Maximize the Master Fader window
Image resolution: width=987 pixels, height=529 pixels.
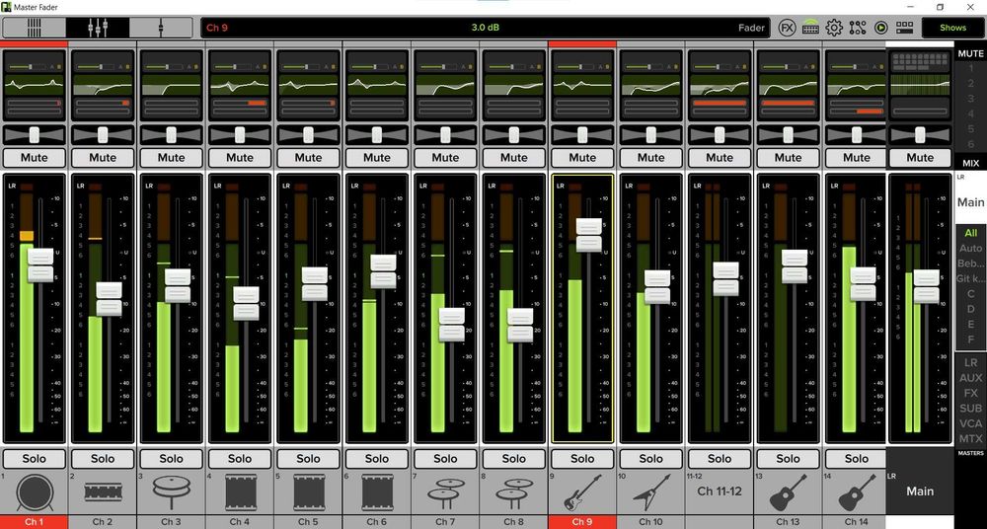click(940, 7)
